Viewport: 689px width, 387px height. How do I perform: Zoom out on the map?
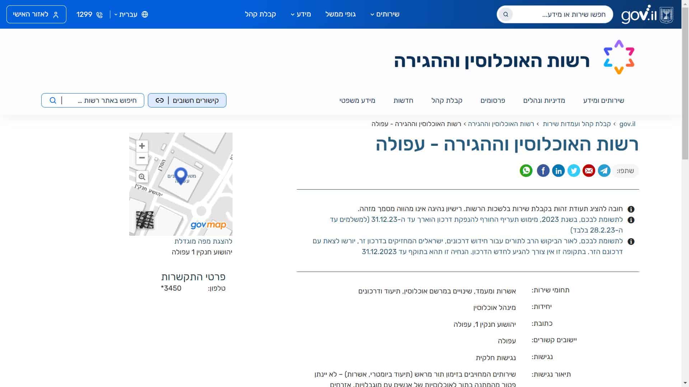[x=142, y=158]
